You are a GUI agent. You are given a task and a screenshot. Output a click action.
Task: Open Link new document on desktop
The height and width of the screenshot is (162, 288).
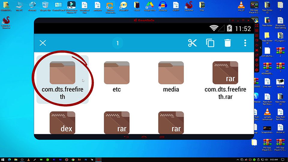coord(267,83)
